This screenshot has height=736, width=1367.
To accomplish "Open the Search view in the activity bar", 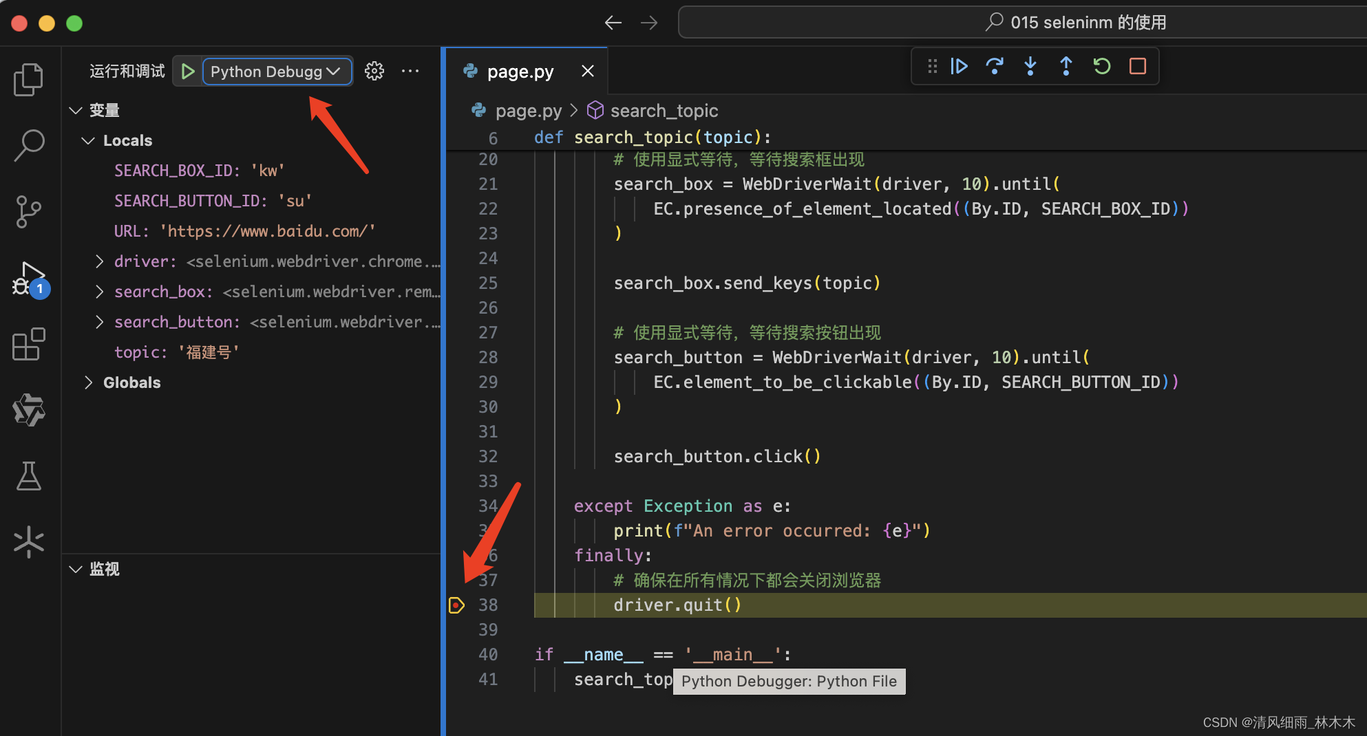I will (28, 145).
